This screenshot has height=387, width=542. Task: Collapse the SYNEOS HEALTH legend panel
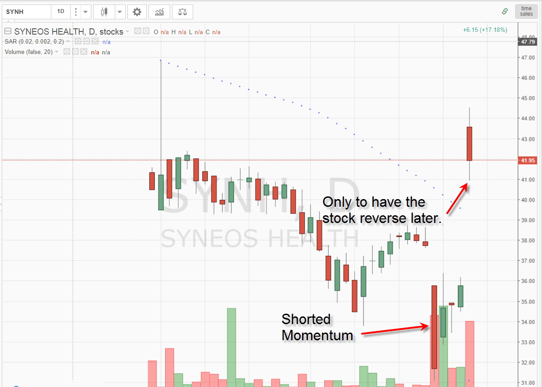click(7, 31)
